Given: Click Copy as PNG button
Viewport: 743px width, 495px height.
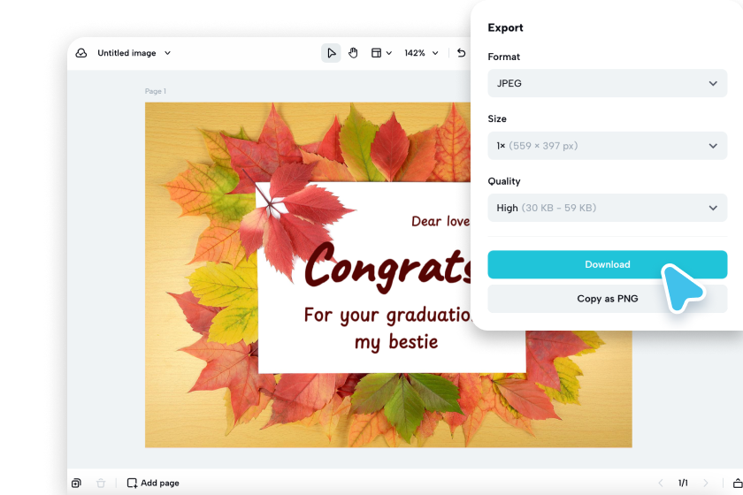Looking at the screenshot, I should point(607,299).
